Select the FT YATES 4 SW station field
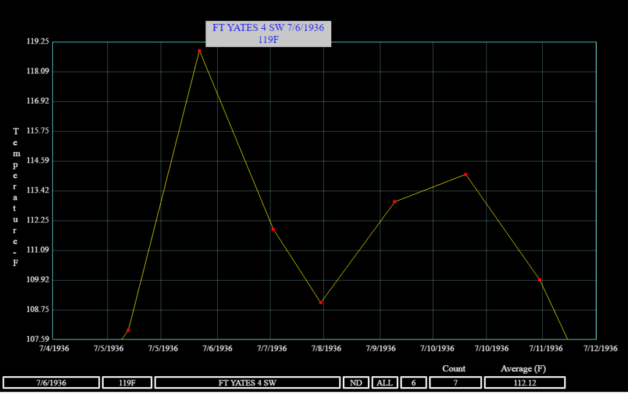This screenshot has height=394, width=628. 248,383
